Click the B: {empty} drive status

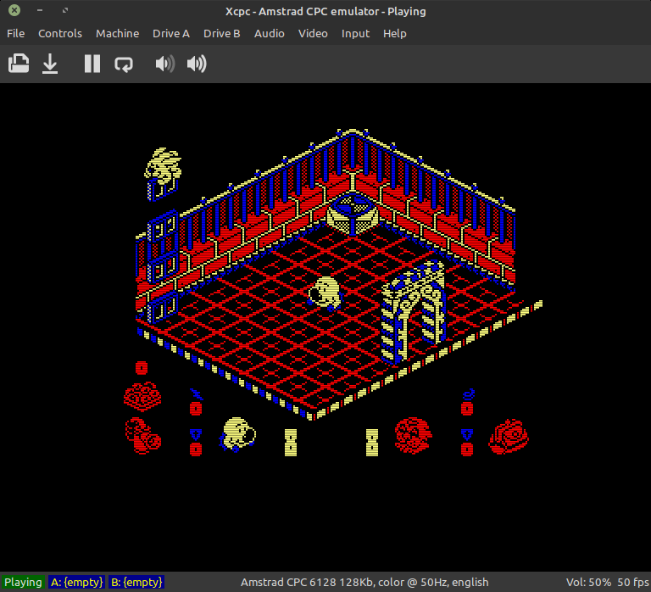(x=136, y=582)
